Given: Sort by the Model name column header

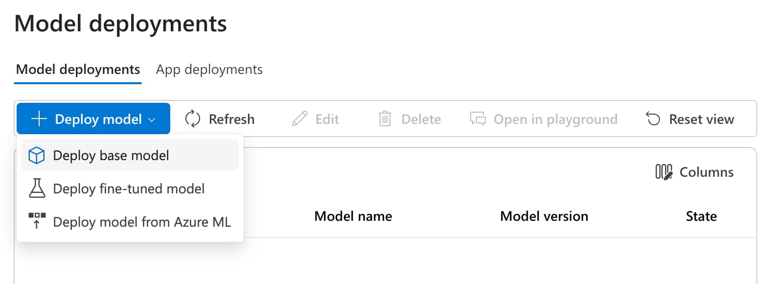Looking at the screenshot, I should coord(353,216).
